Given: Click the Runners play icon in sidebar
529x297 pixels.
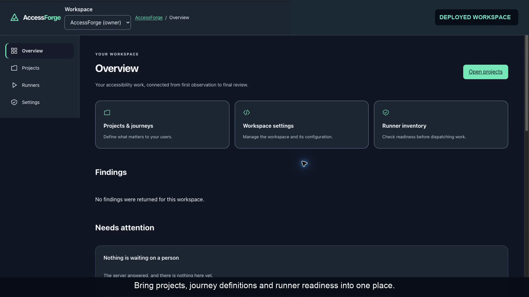Looking at the screenshot, I should tap(14, 85).
